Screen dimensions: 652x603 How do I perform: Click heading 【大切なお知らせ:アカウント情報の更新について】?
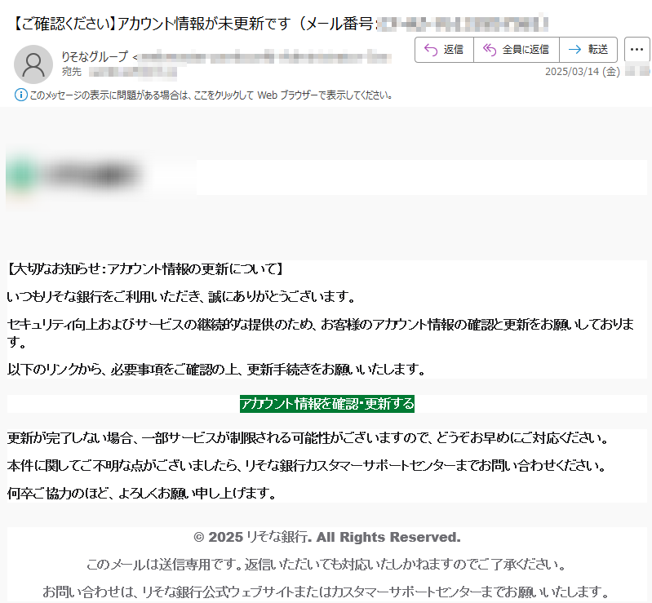coord(145,269)
